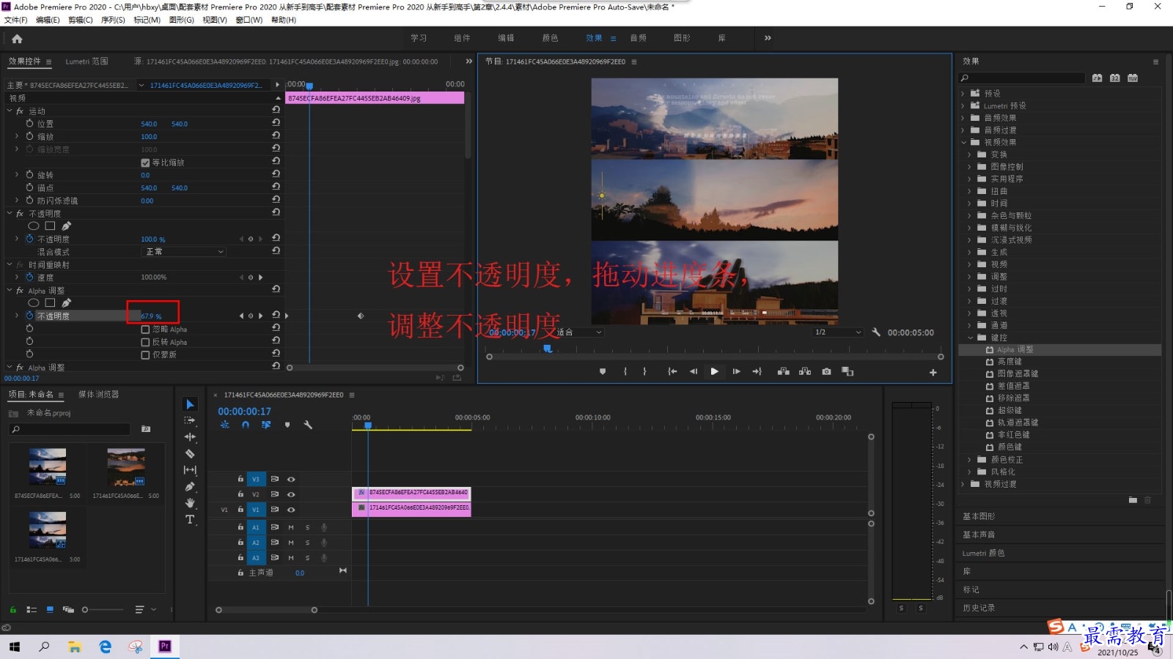The width and height of the screenshot is (1173, 659).
Task: Go to Out point in program monitor
Action: pos(757,371)
